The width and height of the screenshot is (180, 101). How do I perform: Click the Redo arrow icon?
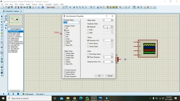pos(94,7)
